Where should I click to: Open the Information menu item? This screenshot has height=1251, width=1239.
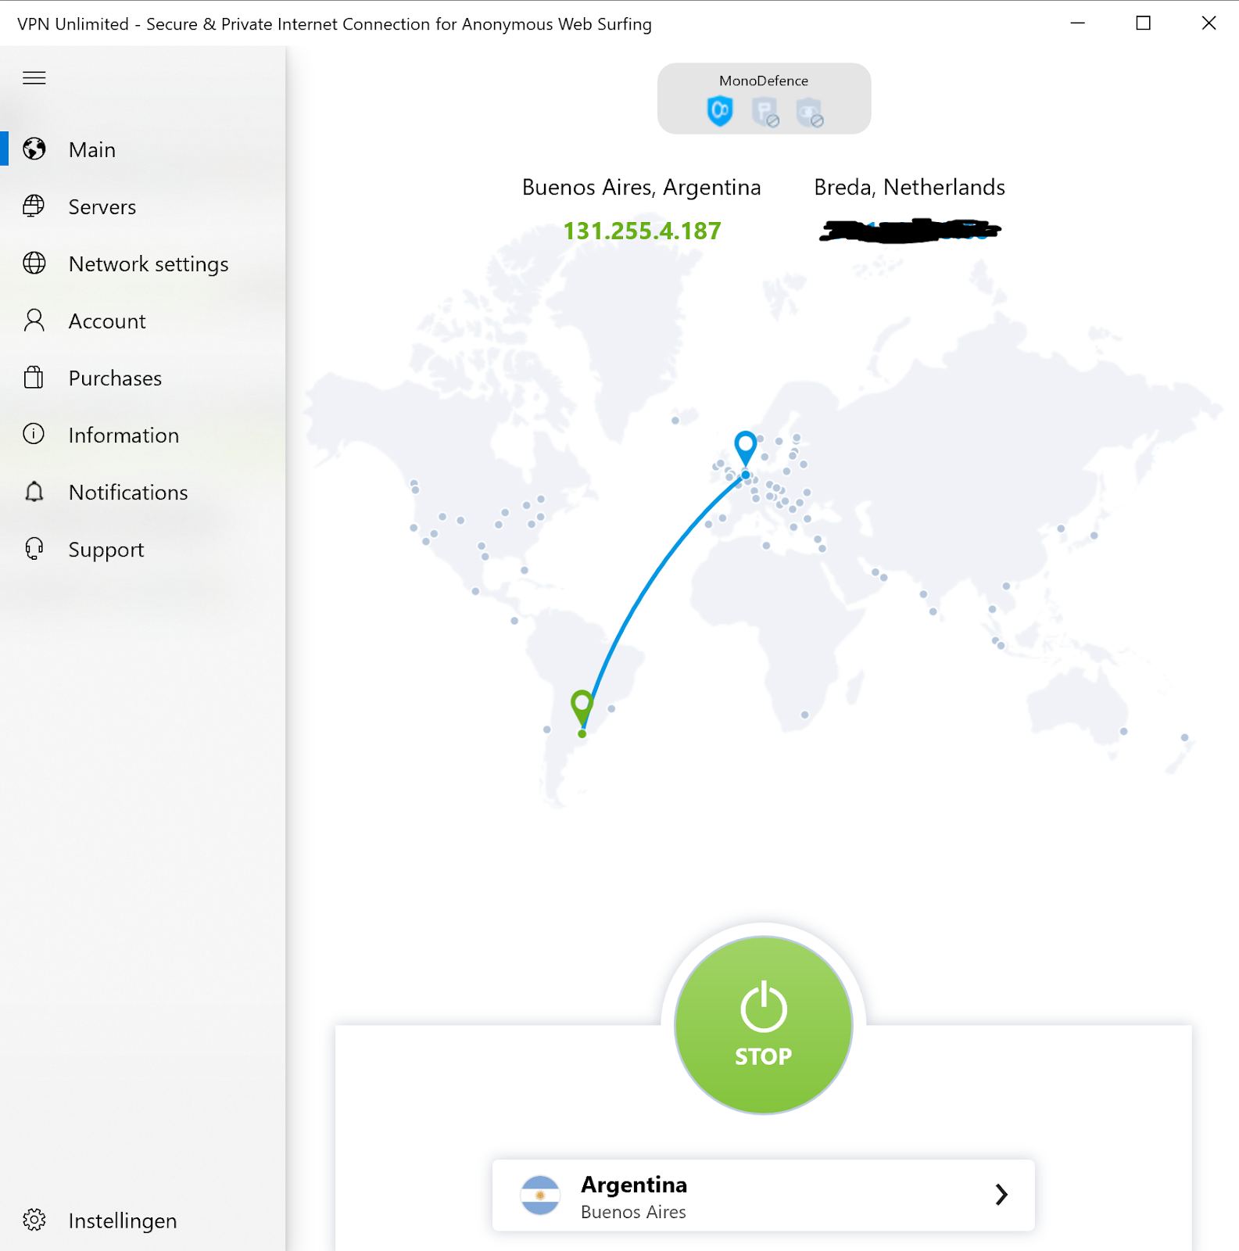click(143, 435)
